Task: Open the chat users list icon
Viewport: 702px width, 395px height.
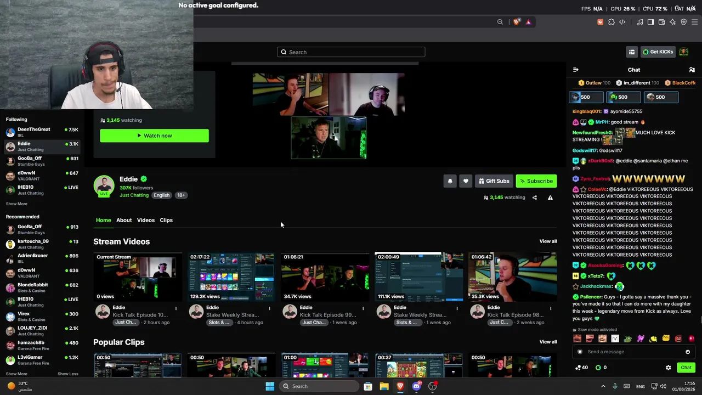Action: click(x=692, y=70)
